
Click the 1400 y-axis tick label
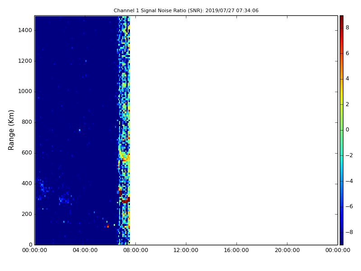[x=25, y=30]
